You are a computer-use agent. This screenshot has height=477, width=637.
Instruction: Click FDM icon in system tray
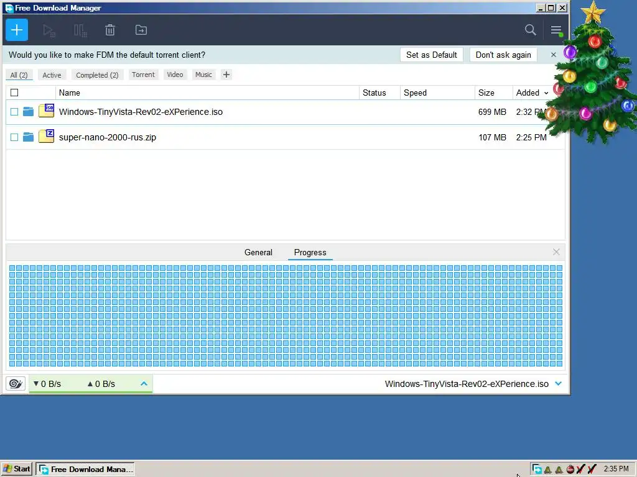(537, 470)
